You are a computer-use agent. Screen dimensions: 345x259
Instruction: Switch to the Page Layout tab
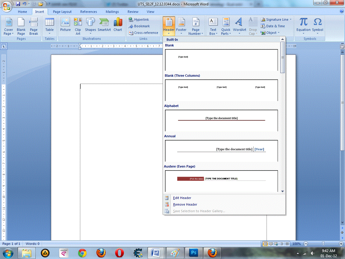pos(62,12)
